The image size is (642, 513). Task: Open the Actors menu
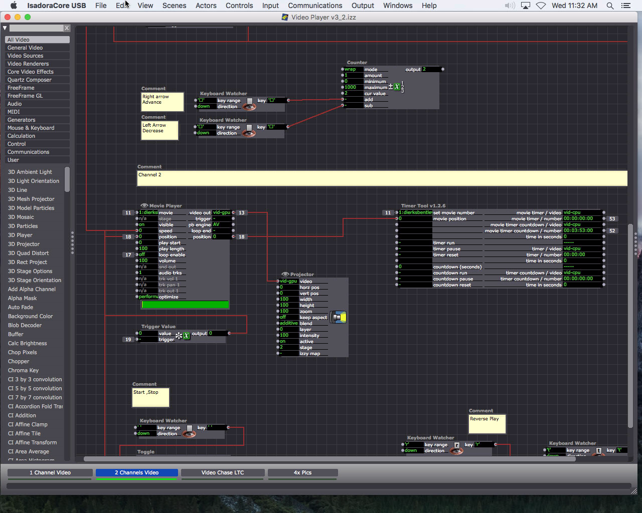click(206, 6)
